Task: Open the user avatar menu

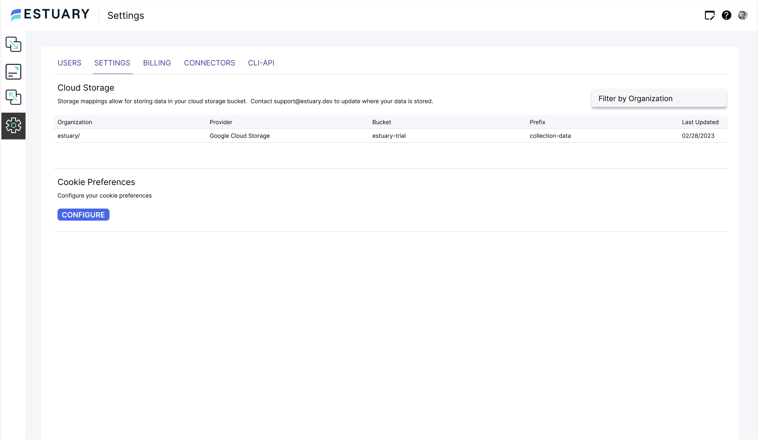Action: (743, 15)
